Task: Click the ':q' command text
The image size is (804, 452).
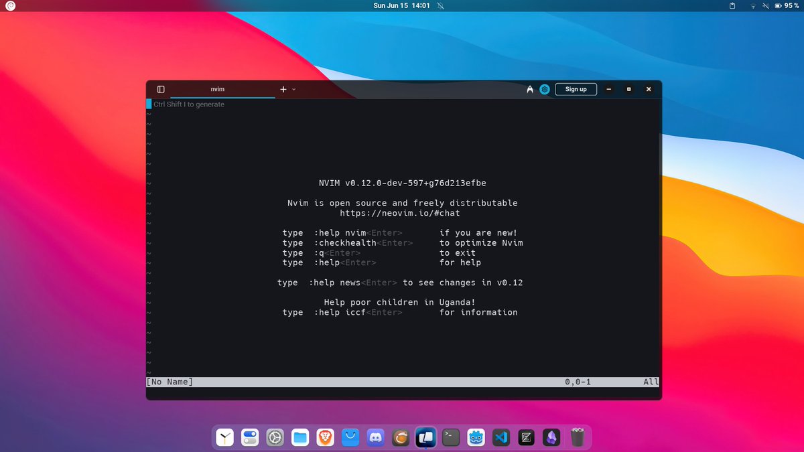Action: click(319, 253)
